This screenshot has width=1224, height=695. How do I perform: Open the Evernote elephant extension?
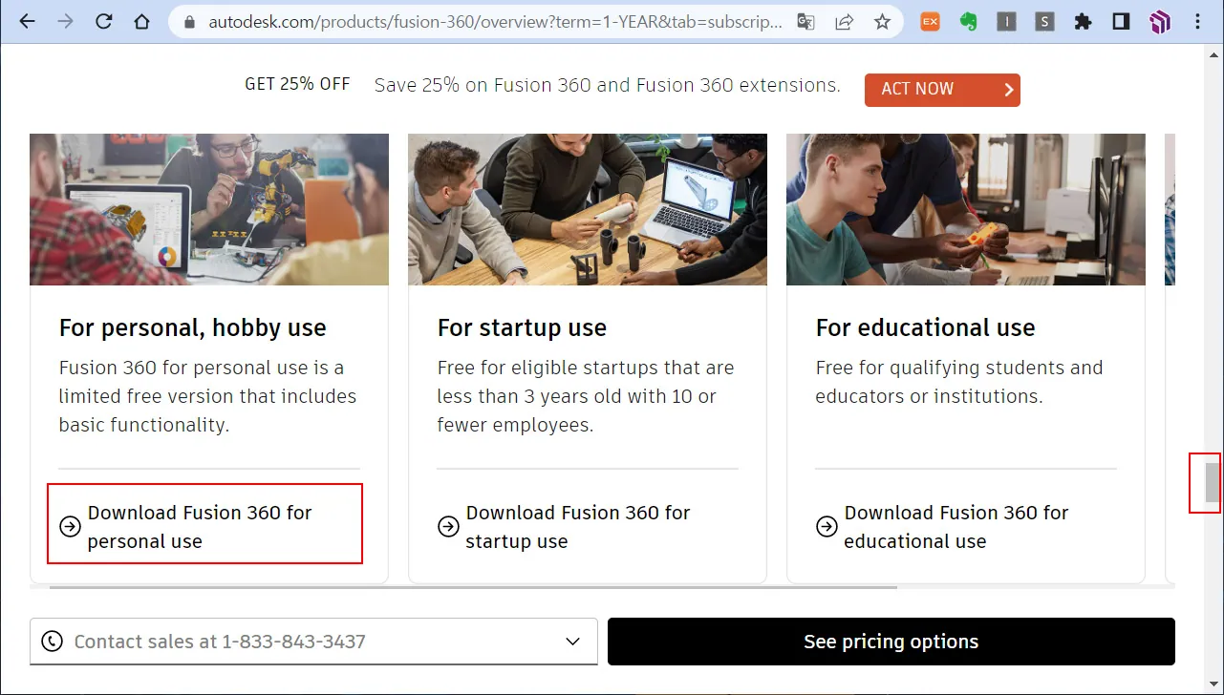(968, 21)
